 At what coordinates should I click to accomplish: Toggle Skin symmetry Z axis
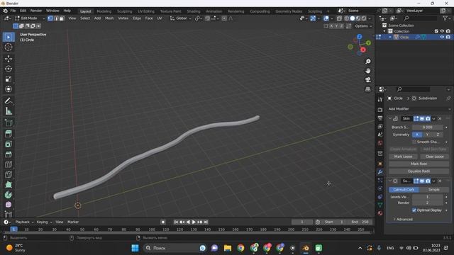coord(438,135)
